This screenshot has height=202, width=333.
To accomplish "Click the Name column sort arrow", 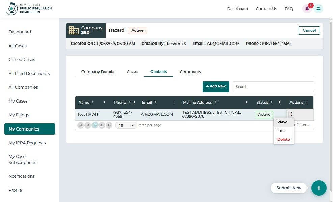I will click(93, 102).
